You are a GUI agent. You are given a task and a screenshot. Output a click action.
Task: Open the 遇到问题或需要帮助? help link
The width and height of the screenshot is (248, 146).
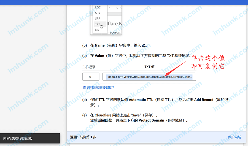tap(99, 88)
